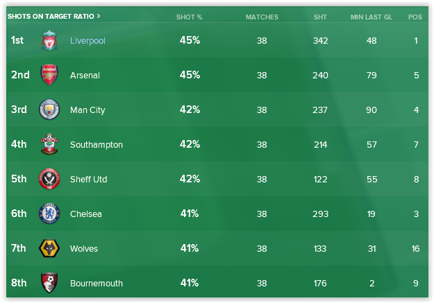Sort by the SHOT % column header
434x303 pixels.
coord(189,16)
